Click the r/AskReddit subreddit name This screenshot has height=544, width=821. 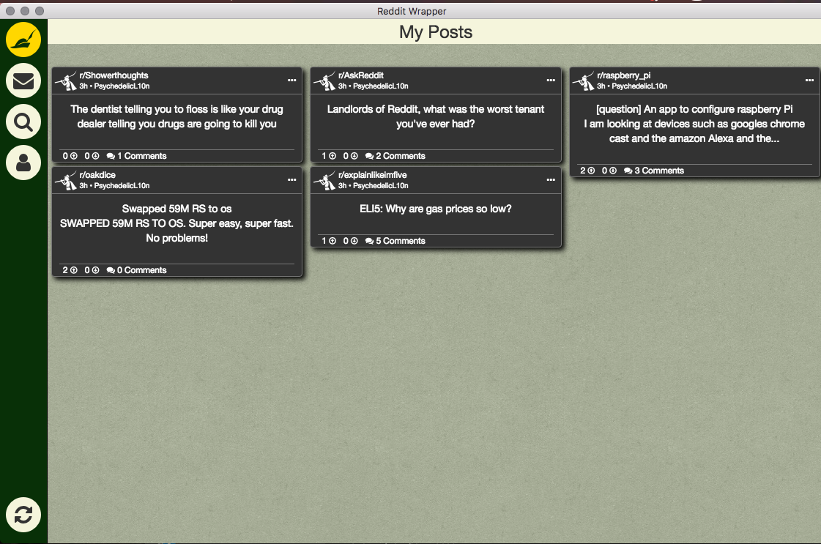coord(361,75)
